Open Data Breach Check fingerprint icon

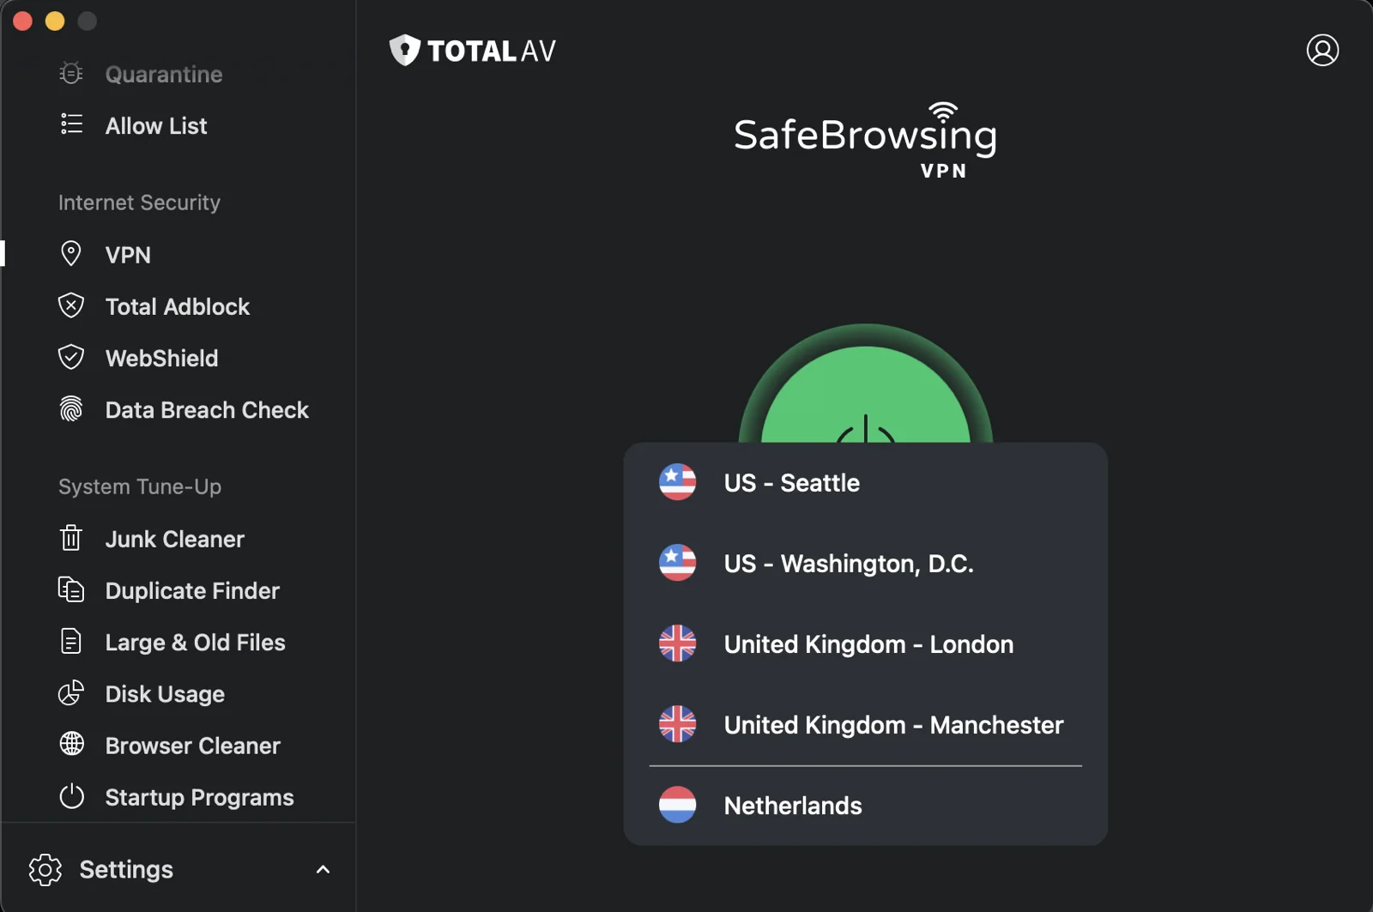72,410
